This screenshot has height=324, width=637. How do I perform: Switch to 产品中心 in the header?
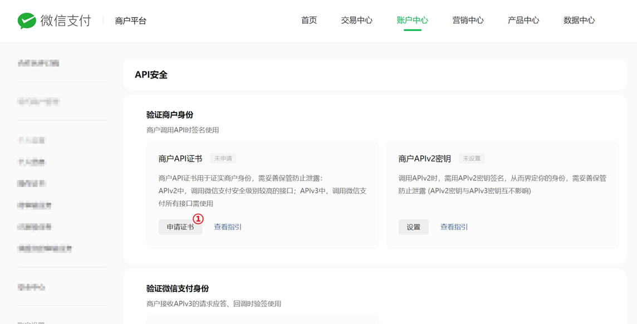click(x=523, y=20)
